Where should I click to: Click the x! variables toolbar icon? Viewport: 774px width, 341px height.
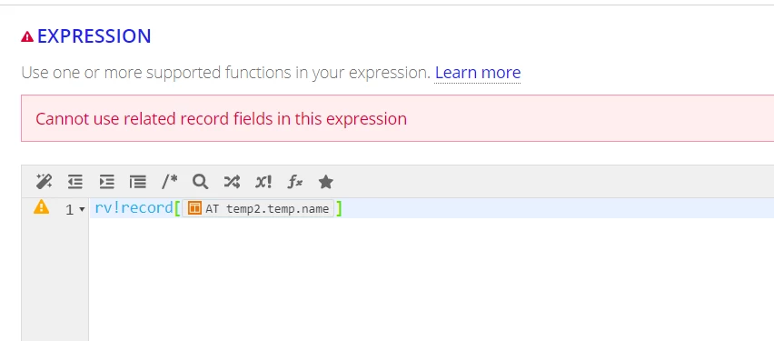point(263,182)
